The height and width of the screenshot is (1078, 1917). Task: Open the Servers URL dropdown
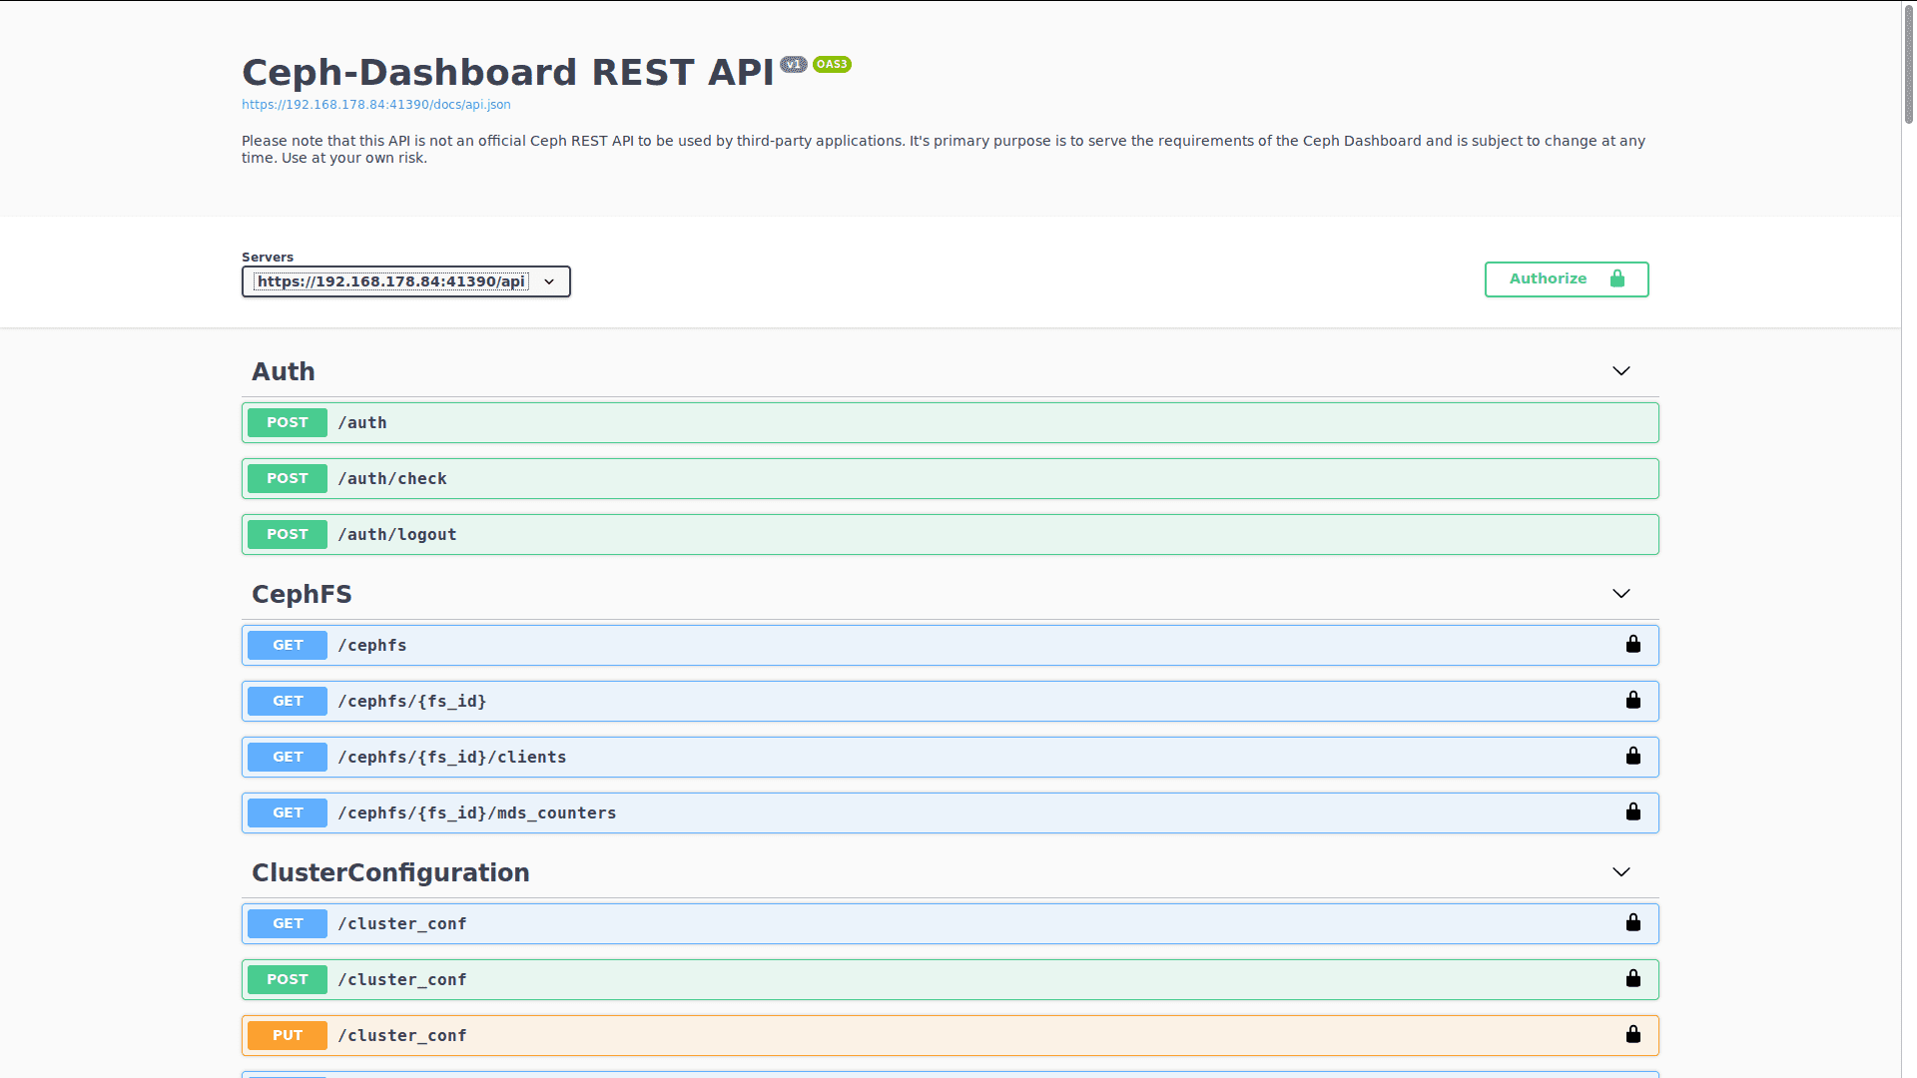(x=405, y=281)
